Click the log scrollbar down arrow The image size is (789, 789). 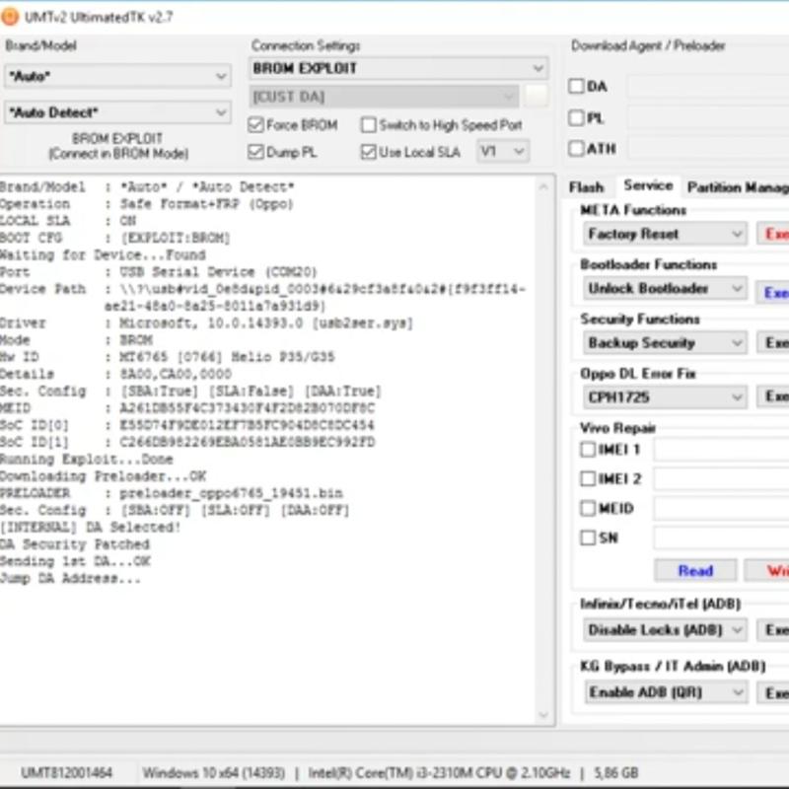click(543, 714)
